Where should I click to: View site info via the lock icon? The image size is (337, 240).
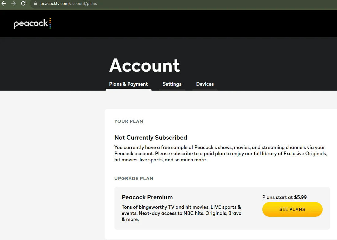[x=36, y=3]
